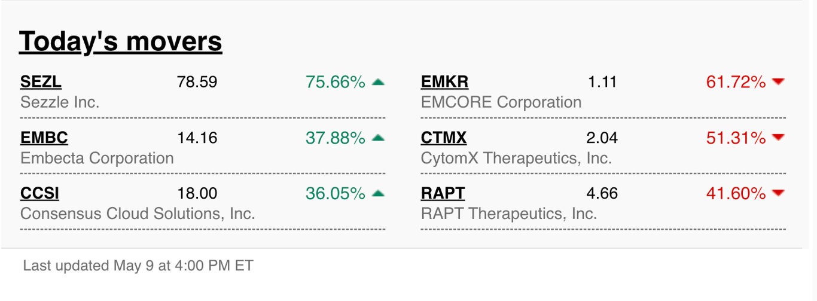Click the Sezzle Inc. company name
Image resolution: width=817 pixels, height=301 pixels.
60,102
